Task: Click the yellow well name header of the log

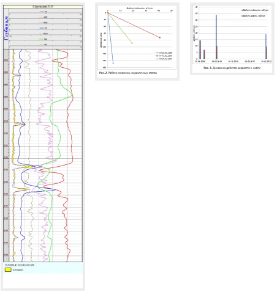Action: pos(43,7)
